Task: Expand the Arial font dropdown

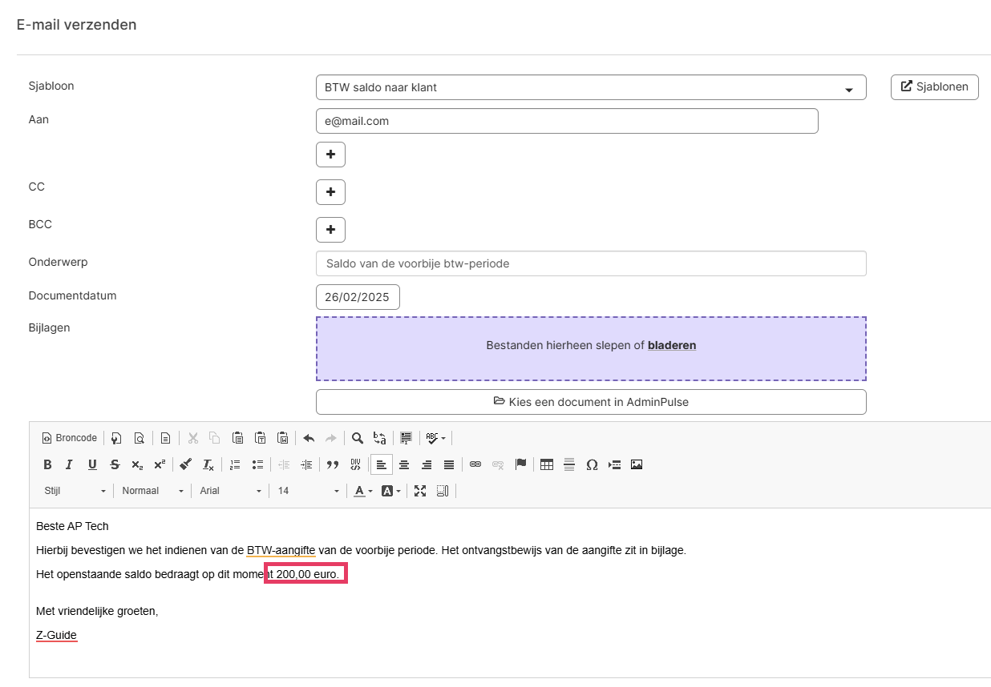Action: [231, 491]
